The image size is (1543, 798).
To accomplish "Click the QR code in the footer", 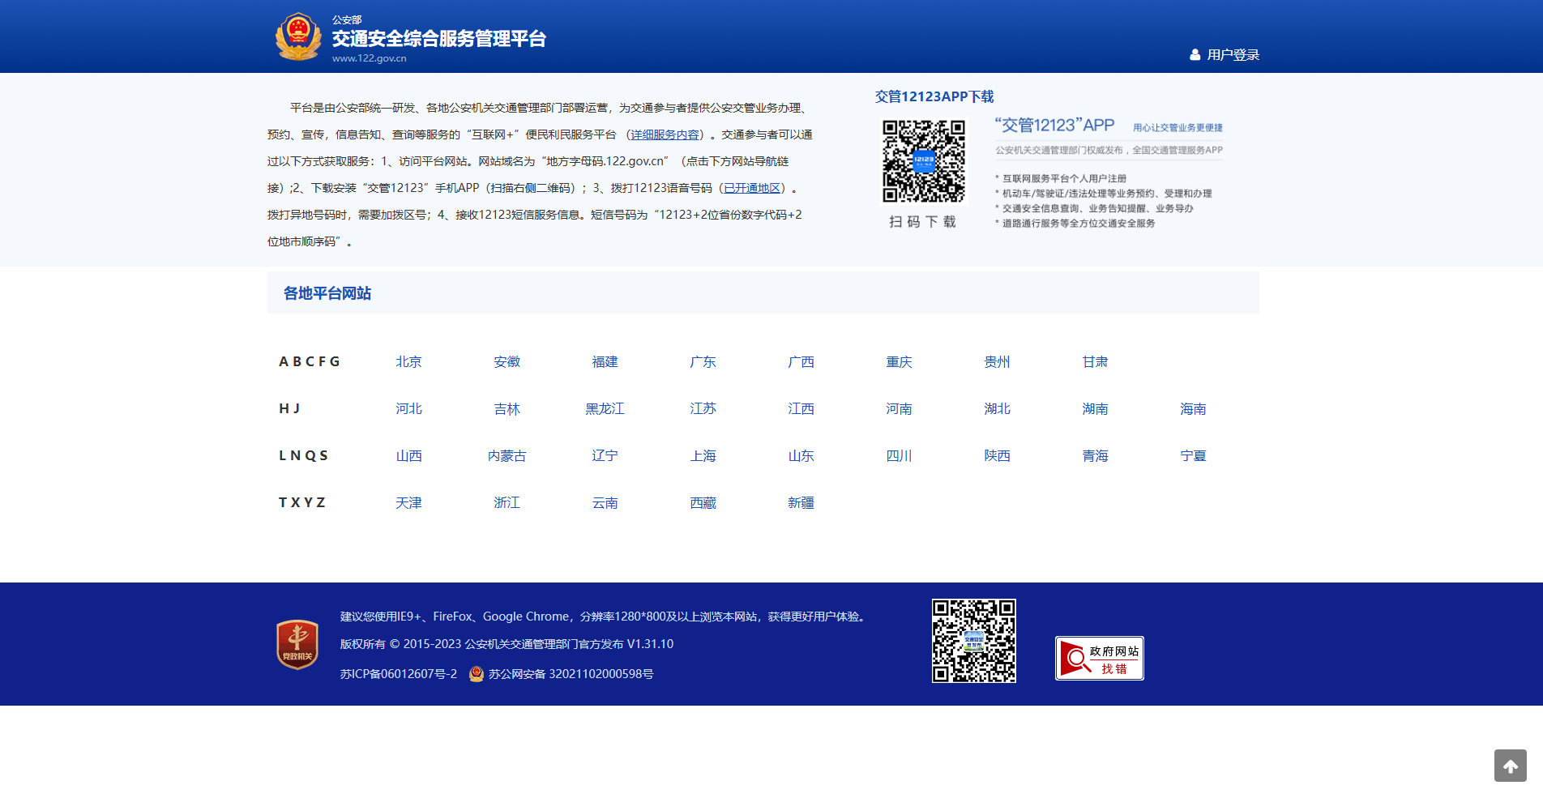I will pos(973,639).
